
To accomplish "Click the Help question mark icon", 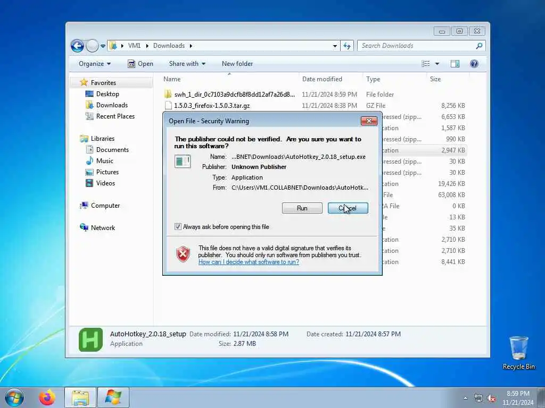I will pyautogui.click(x=474, y=64).
